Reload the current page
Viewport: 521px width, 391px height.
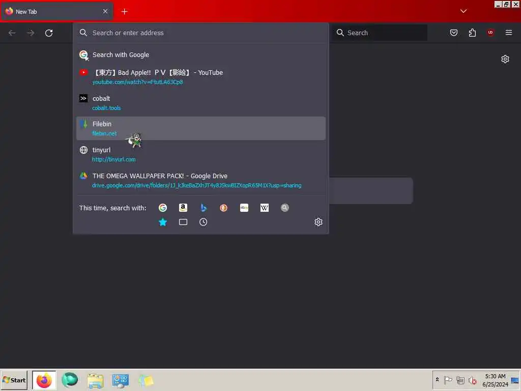[49, 33]
